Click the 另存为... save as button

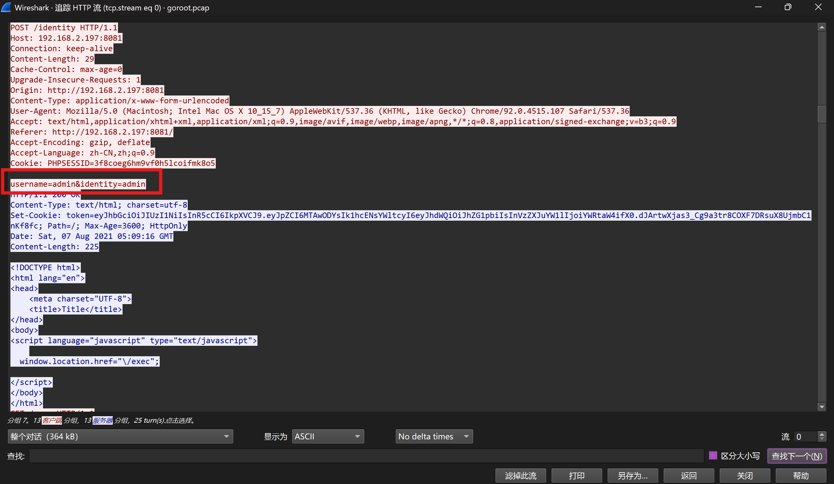[633, 476]
